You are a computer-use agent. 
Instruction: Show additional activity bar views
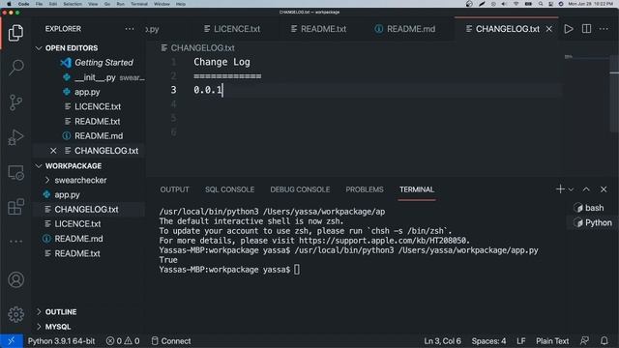pyautogui.click(x=15, y=241)
